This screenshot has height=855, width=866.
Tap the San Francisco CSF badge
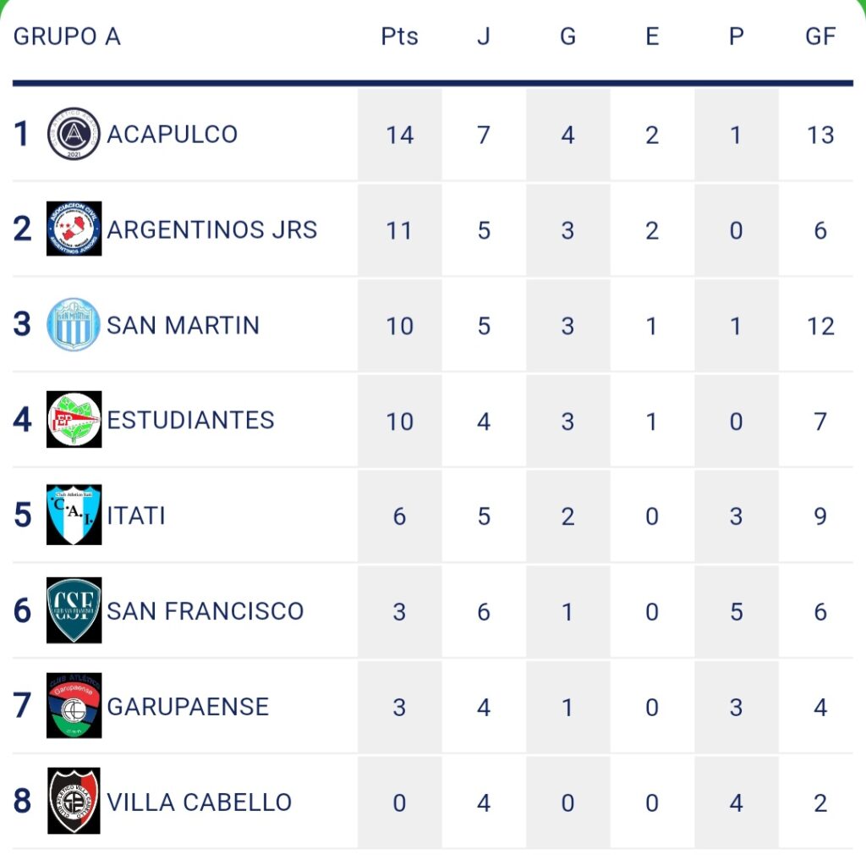coord(74,610)
